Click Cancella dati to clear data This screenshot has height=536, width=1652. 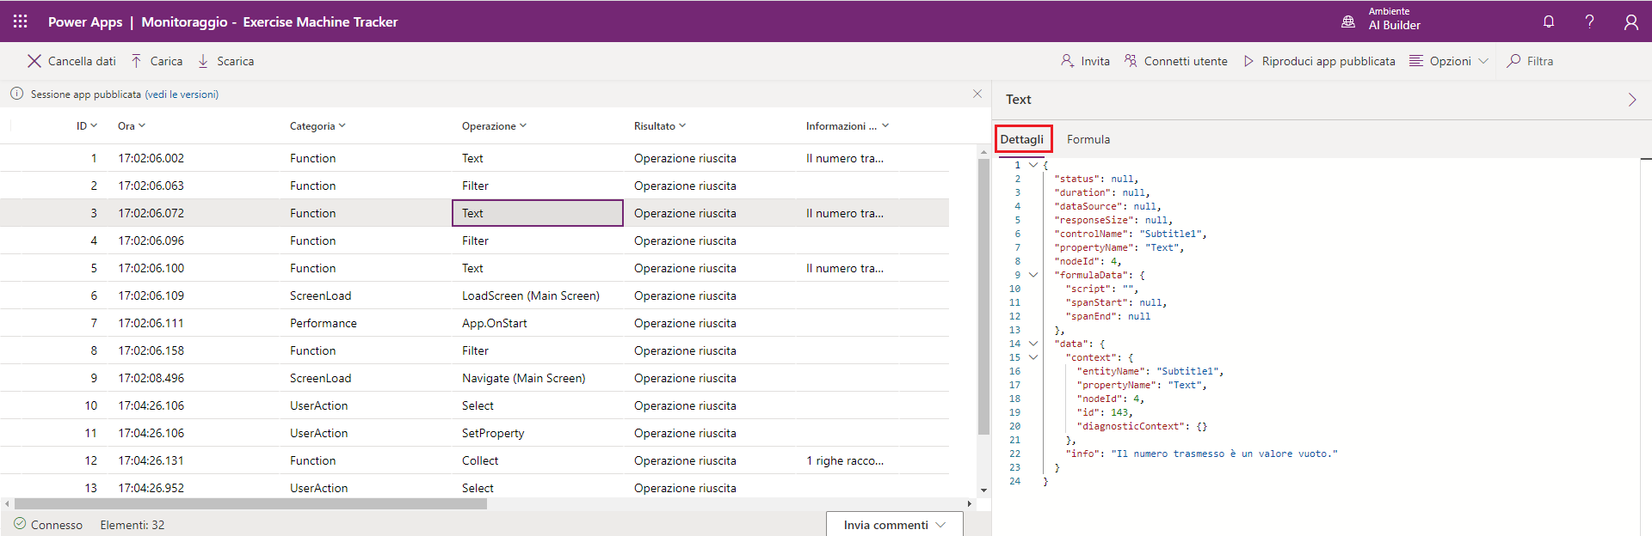tap(71, 61)
